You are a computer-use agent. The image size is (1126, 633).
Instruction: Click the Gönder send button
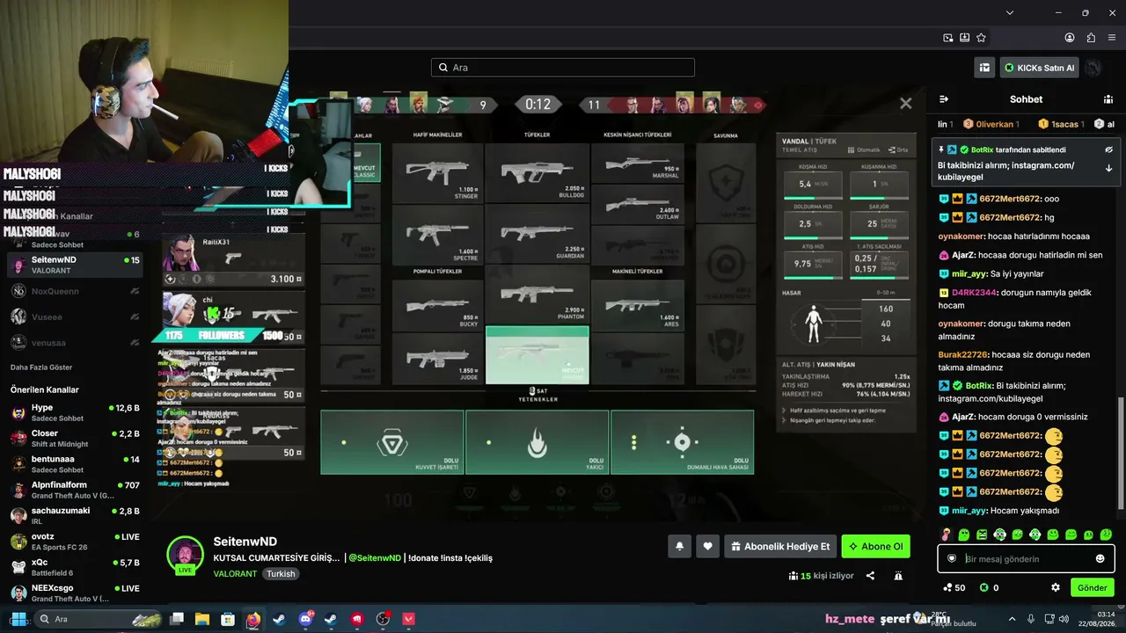pyautogui.click(x=1093, y=587)
